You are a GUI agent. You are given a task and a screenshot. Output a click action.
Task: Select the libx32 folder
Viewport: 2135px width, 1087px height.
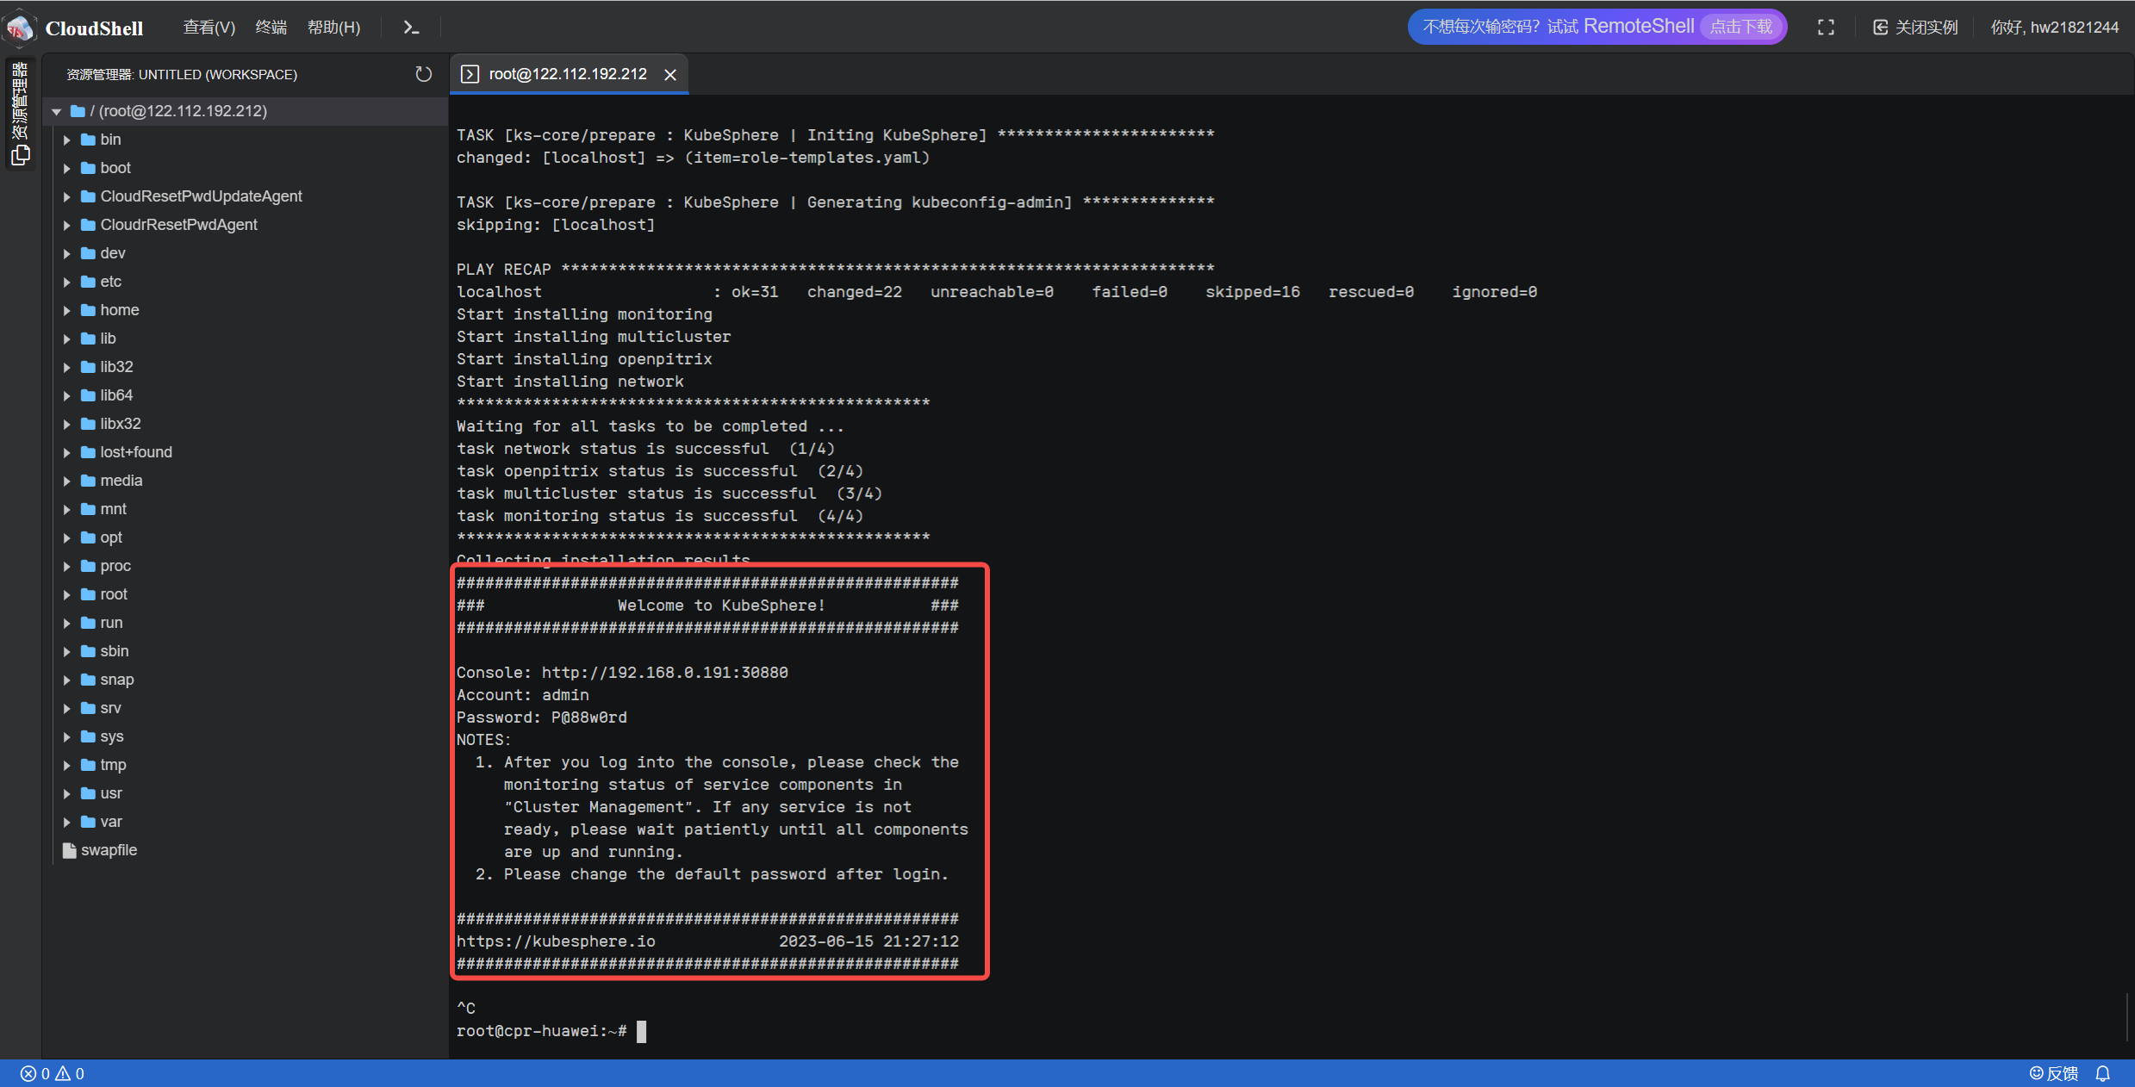pos(246,424)
